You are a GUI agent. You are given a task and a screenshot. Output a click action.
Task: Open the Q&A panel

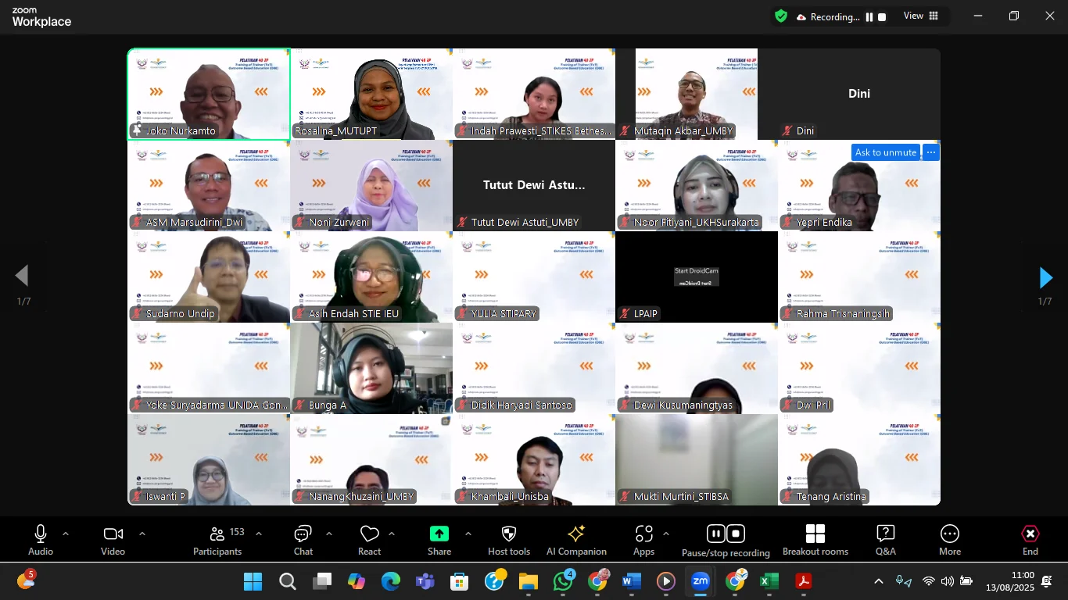[x=885, y=540]
